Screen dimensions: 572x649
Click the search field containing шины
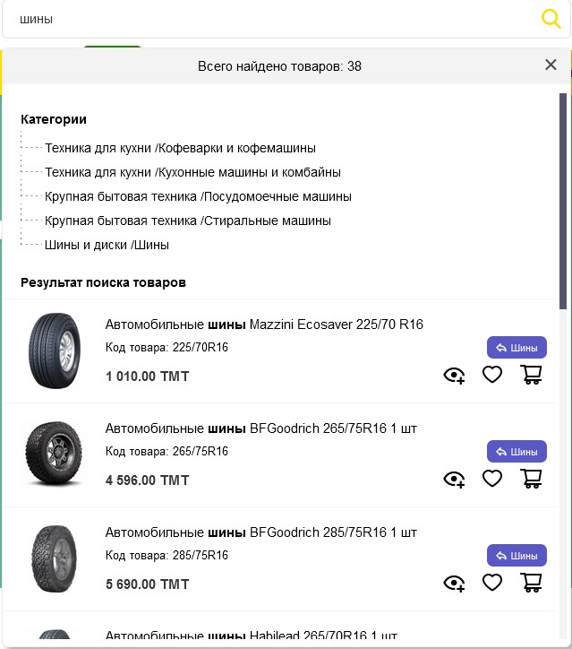point(269,19)
